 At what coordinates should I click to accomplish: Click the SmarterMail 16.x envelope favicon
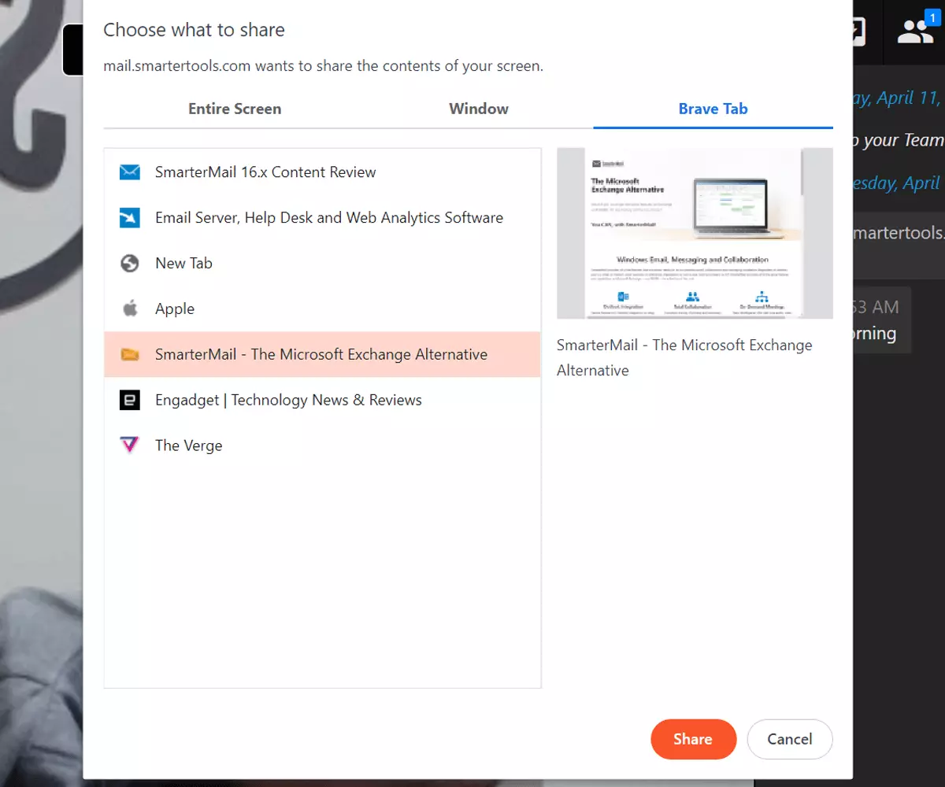(130, 172)
